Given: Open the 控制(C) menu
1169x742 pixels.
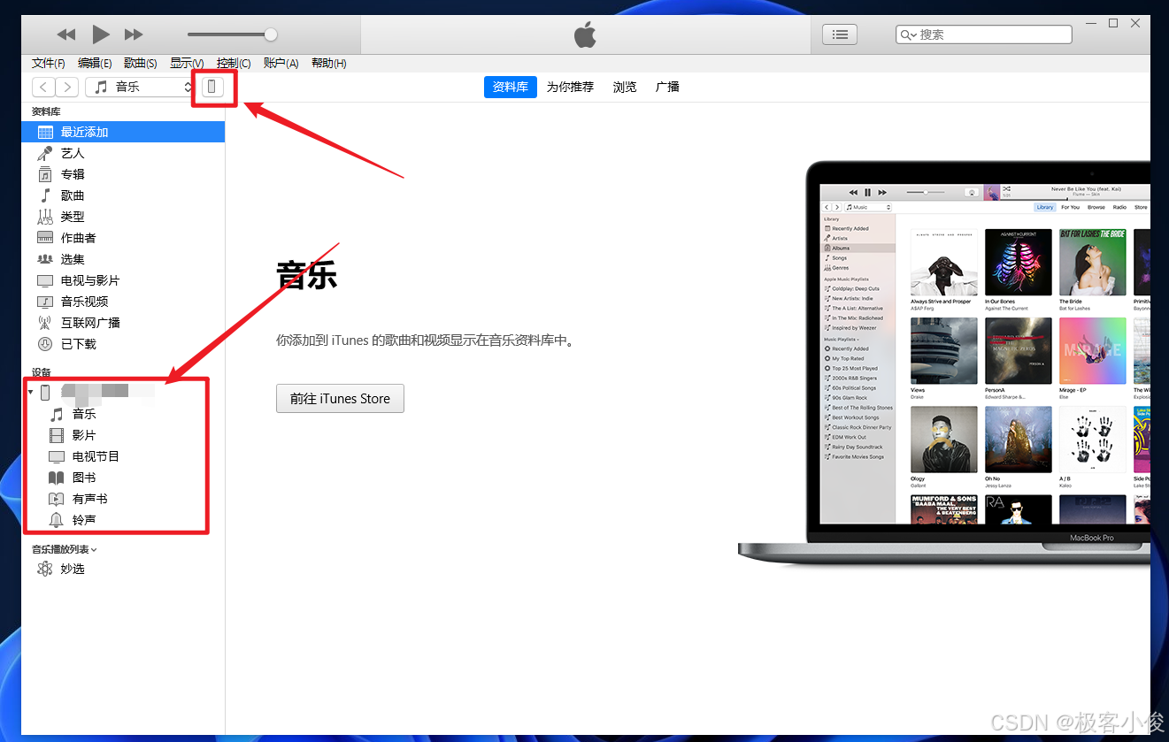Looking at the screenshot, I should point(234,63).
